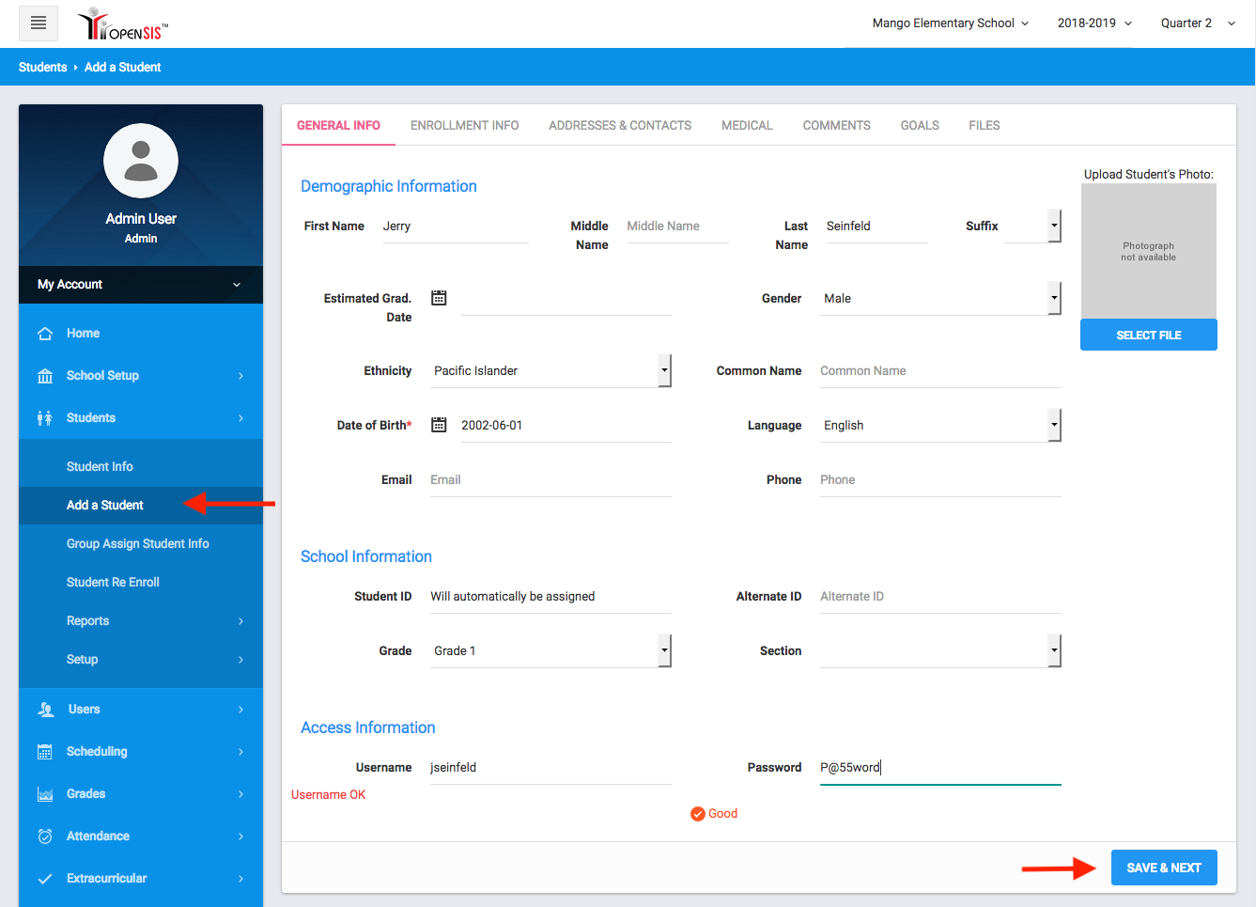This screenshot has width=1256, height=907.
Task: Open the Gender dropdown
Action: point(939,299)
